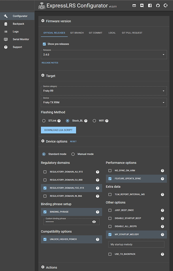This screenshot has width=173, height=271.
Task: Switch to Manual mode radio button
Action: 73,154
